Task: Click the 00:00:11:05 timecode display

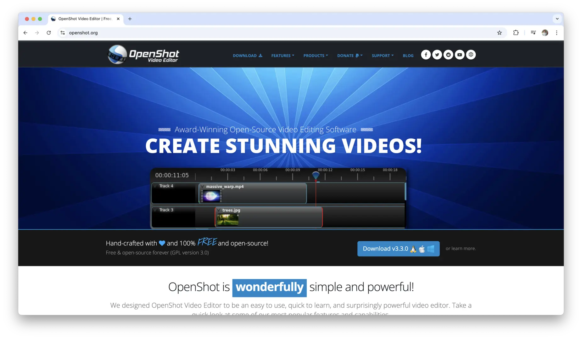Action: [x=172, y=175]
